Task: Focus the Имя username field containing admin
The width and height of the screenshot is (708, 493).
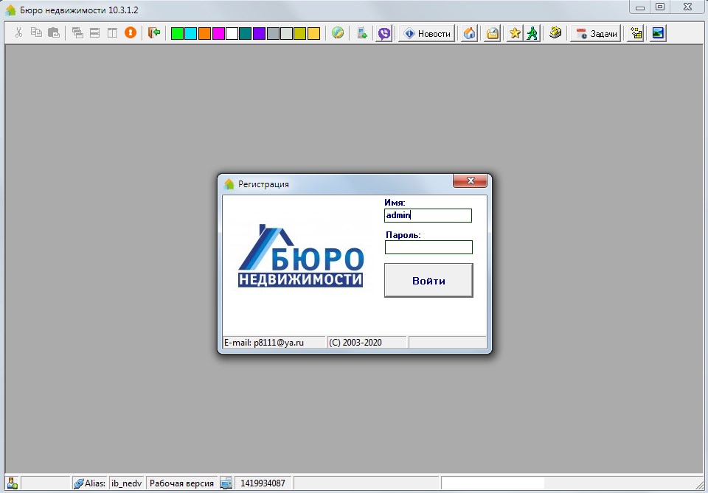Action: [428, 215]
